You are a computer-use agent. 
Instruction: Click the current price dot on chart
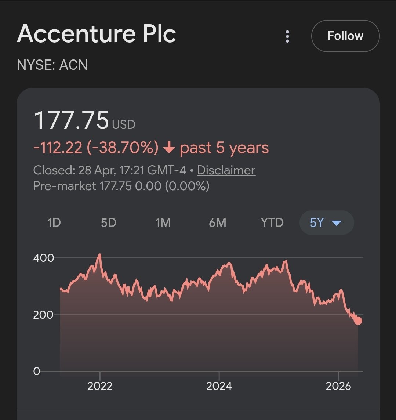(x=358, y=321)
